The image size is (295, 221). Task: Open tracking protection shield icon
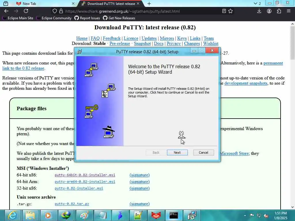[54, 11]
